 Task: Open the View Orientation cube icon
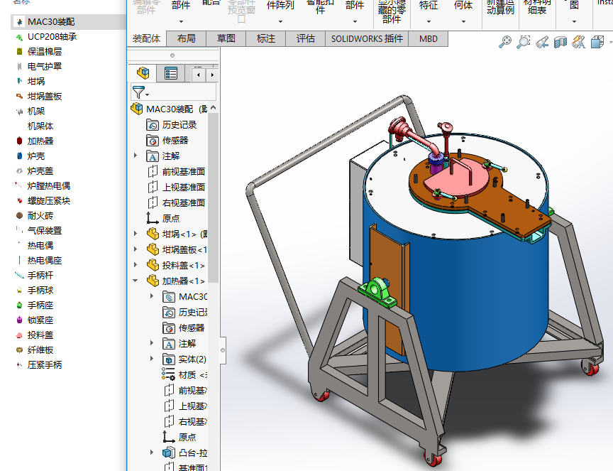click(x=597, y=42)
